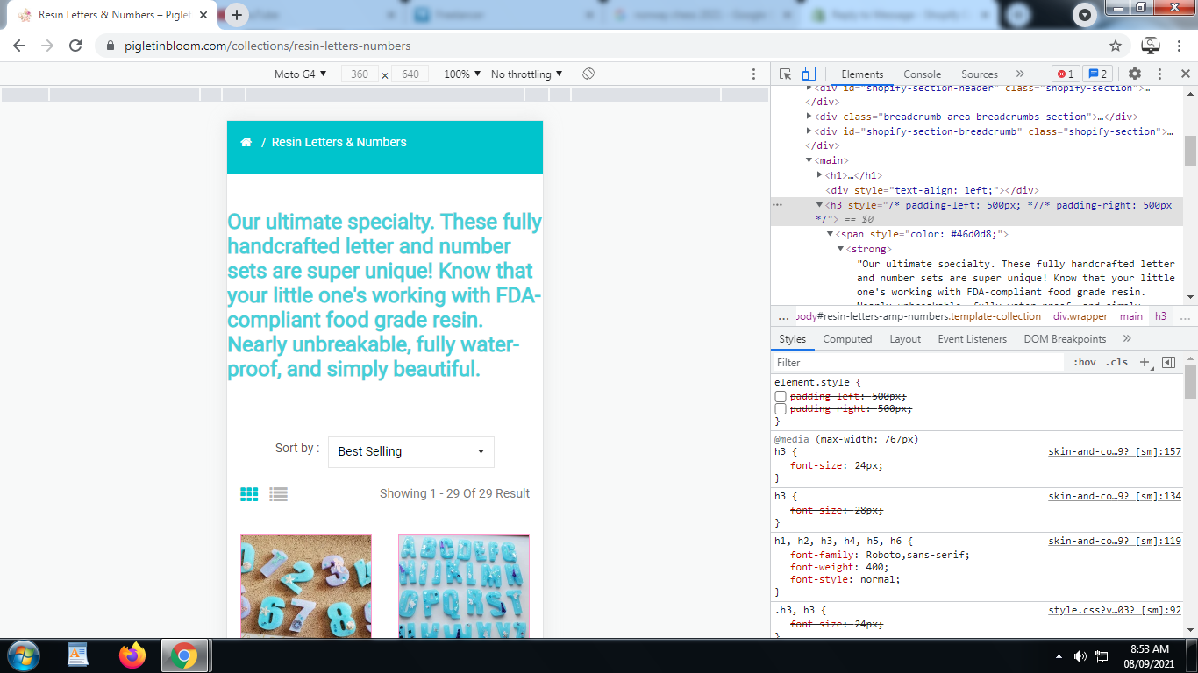1198x673 pixels.
Task: Switch to grid view on the page
Action: 250,494
